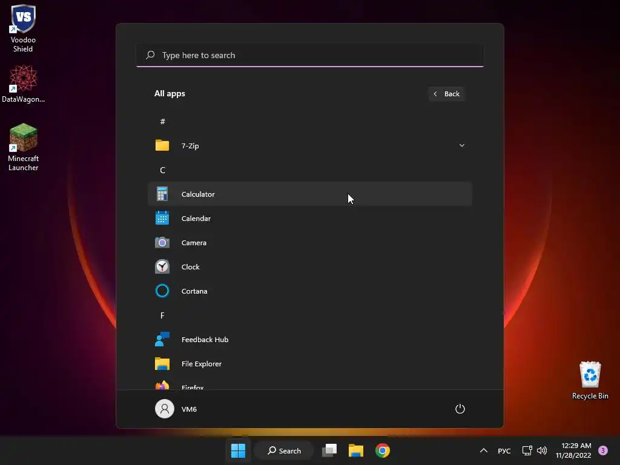The height and width of the screenshot is (465, 620).
Task: Click the Camera app icon
Action: point(162,242)
